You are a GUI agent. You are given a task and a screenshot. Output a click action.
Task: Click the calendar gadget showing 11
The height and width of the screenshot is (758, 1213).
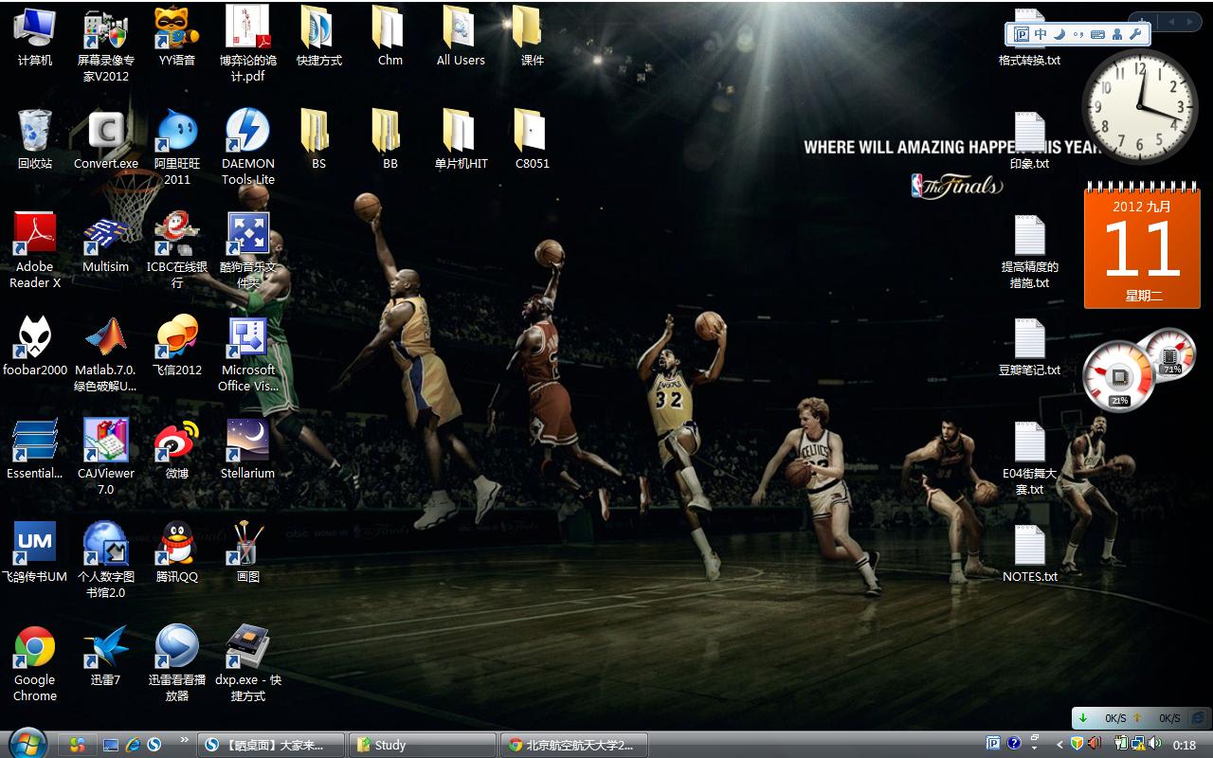(1142, 244)
